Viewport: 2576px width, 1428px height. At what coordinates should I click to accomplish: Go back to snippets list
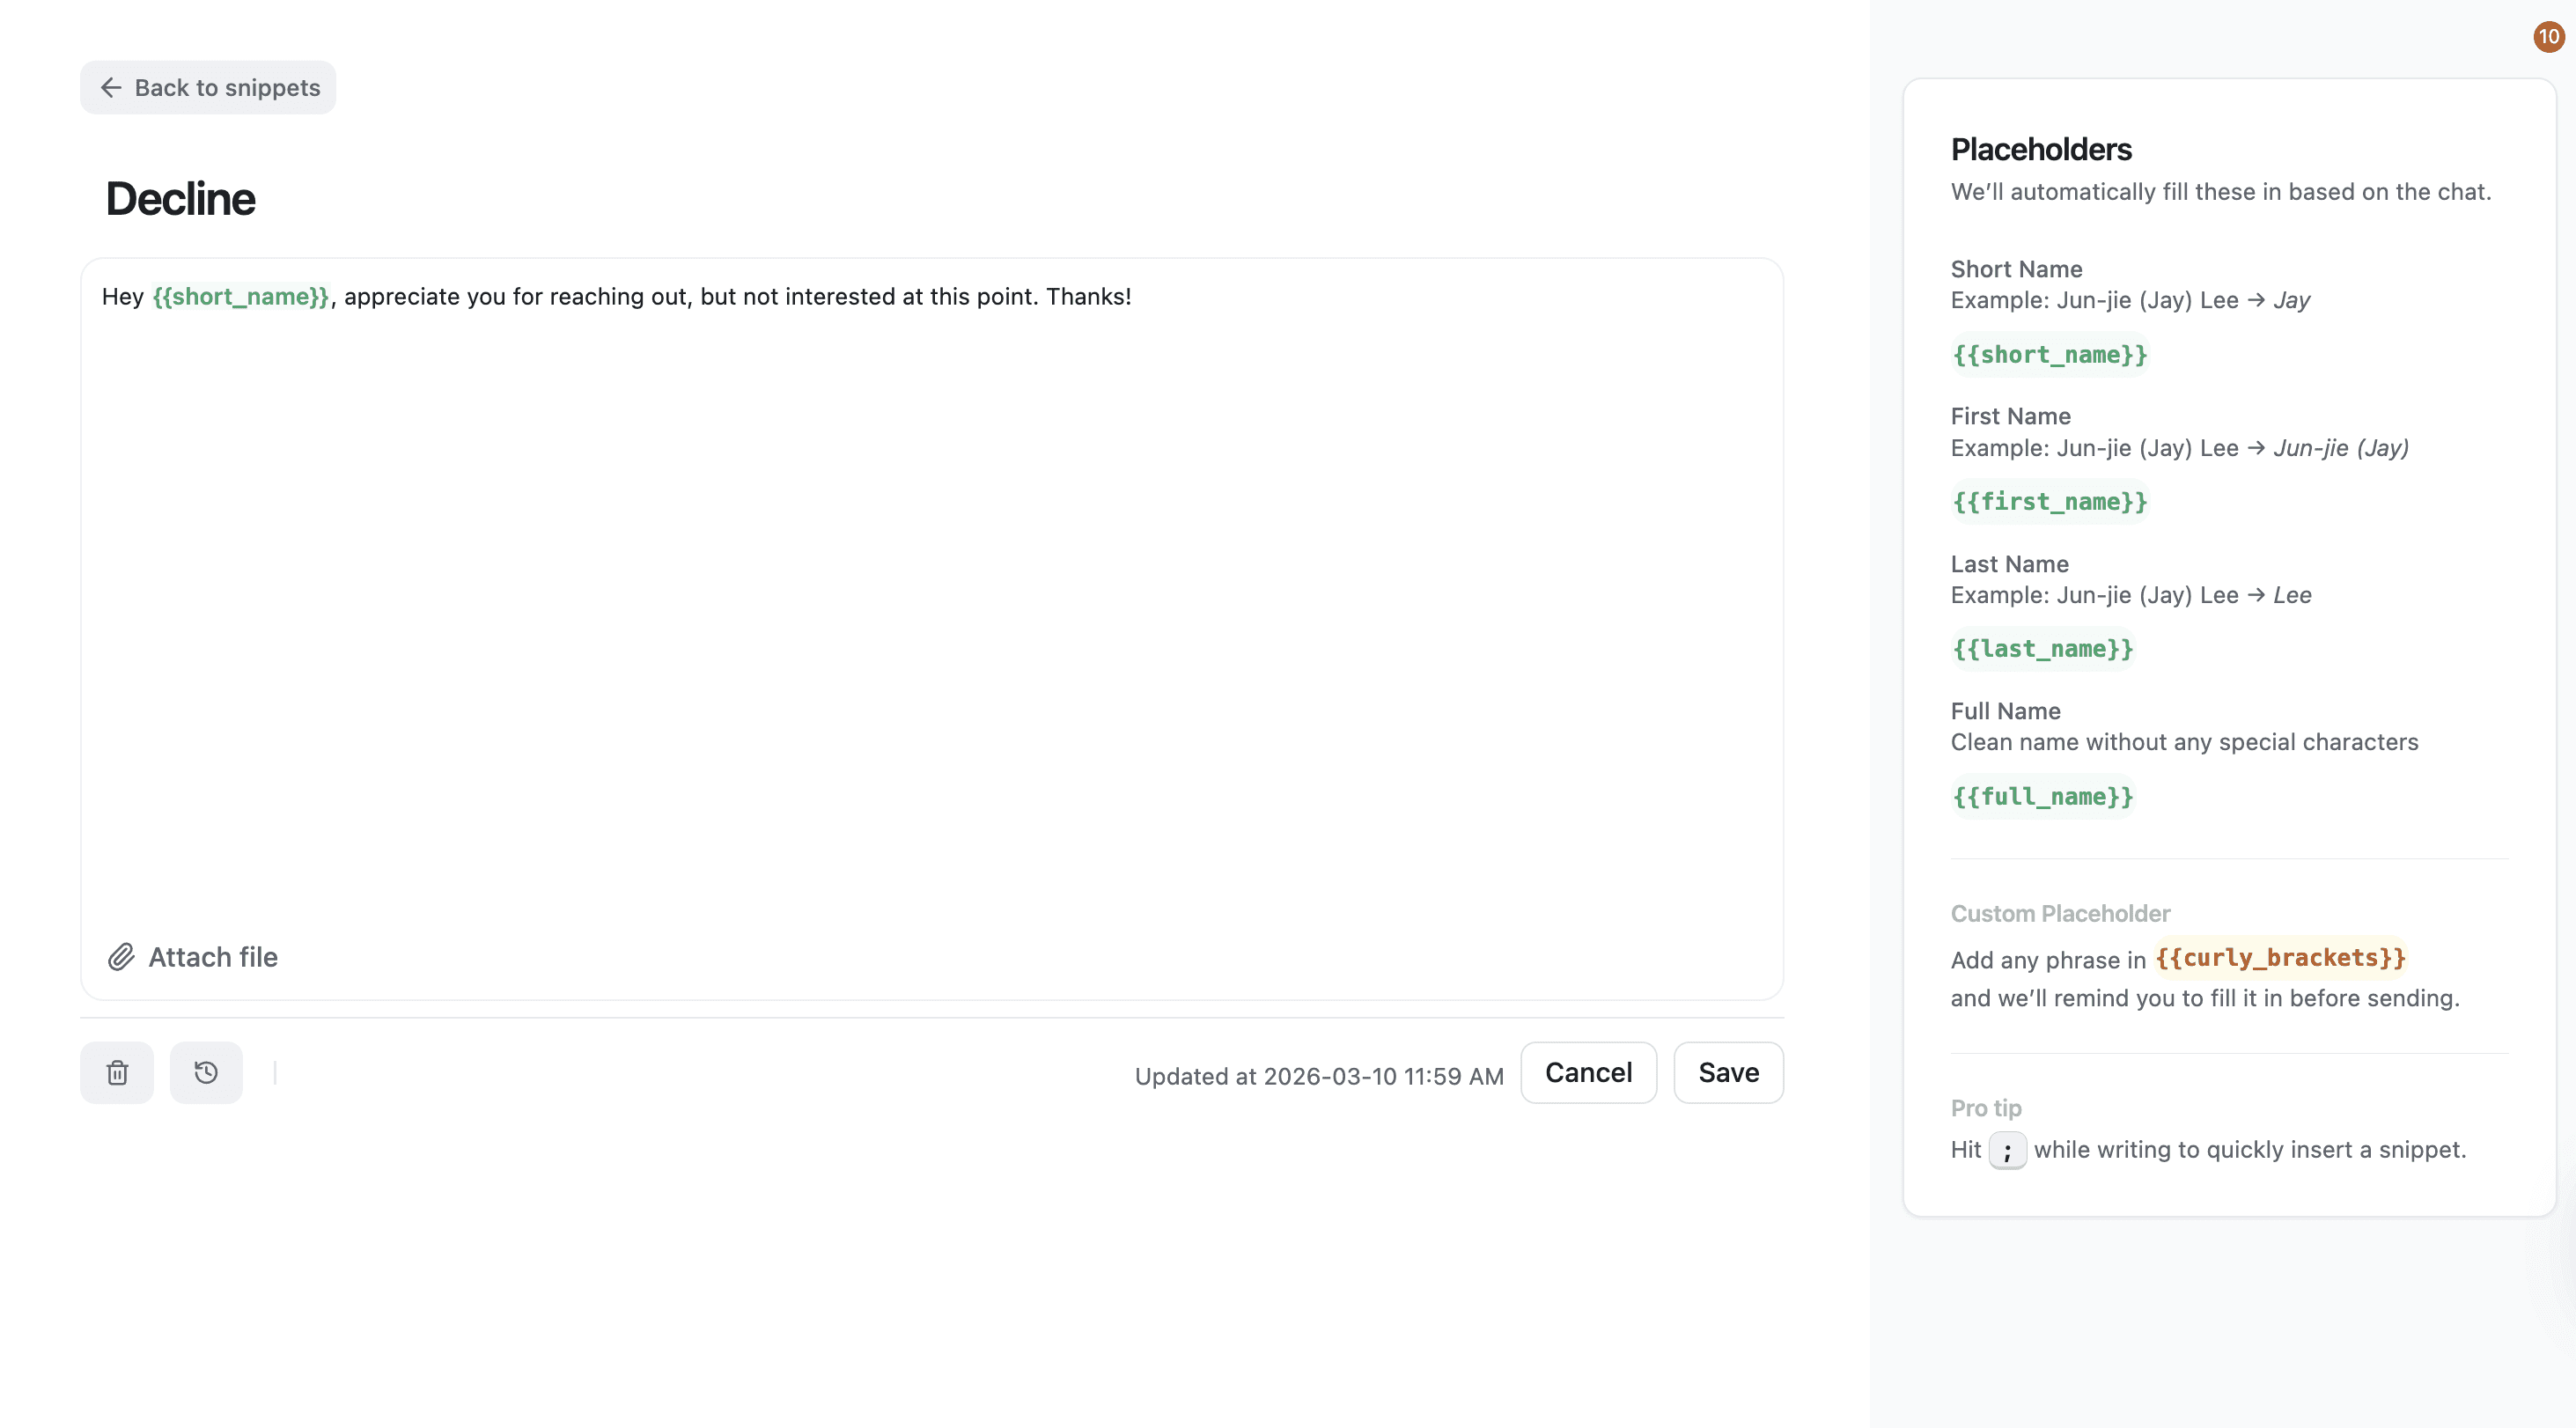point(227,88)
